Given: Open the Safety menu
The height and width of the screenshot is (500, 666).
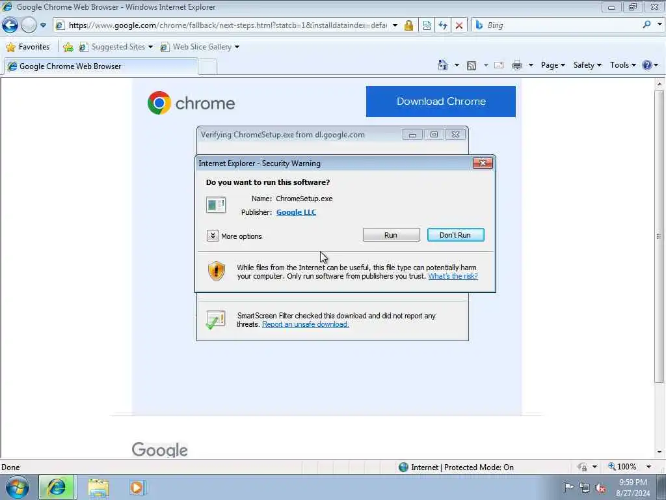Looking at the screenshot, I should tap(587, 65).
